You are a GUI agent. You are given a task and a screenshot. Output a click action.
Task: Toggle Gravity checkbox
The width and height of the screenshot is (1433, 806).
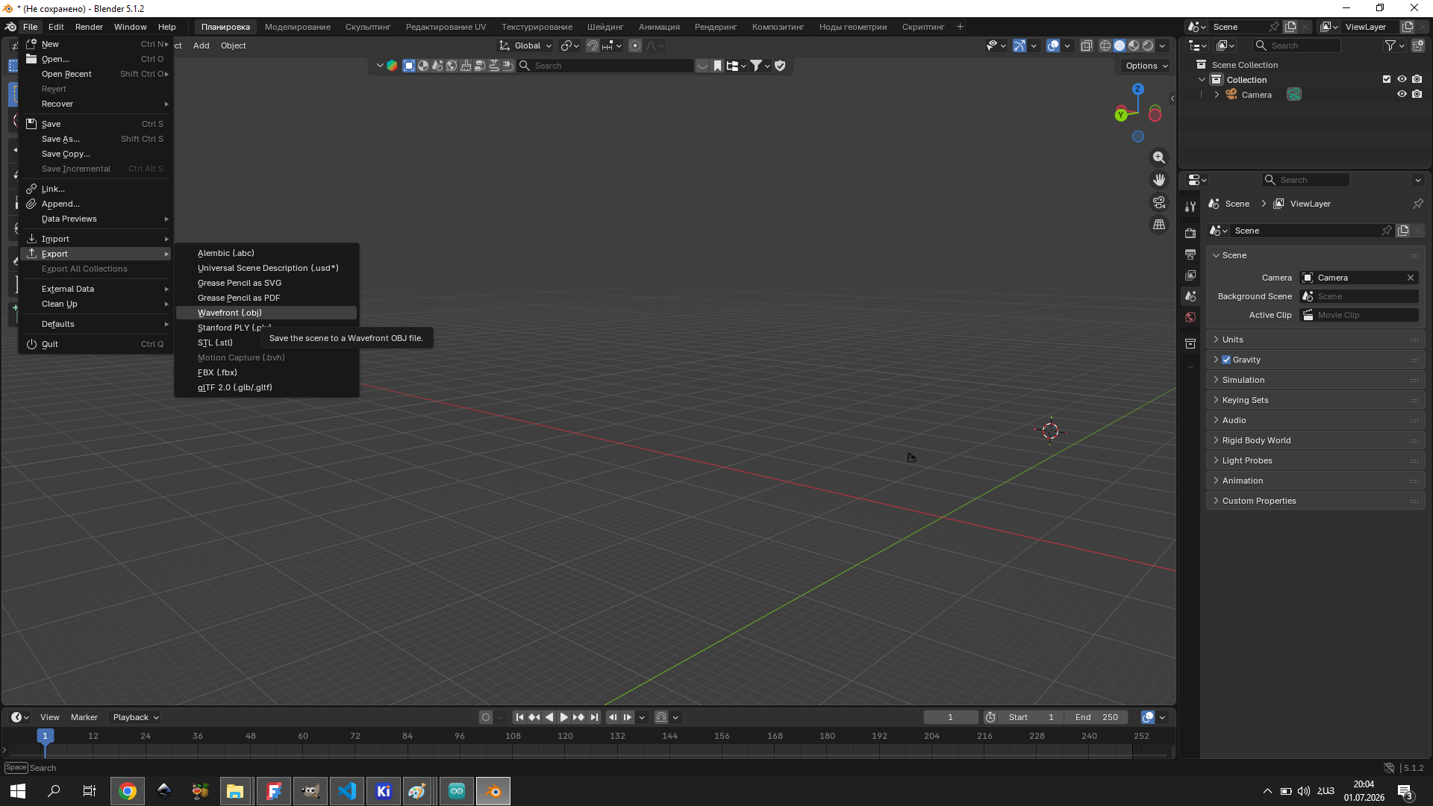[x=1226, y=360]
